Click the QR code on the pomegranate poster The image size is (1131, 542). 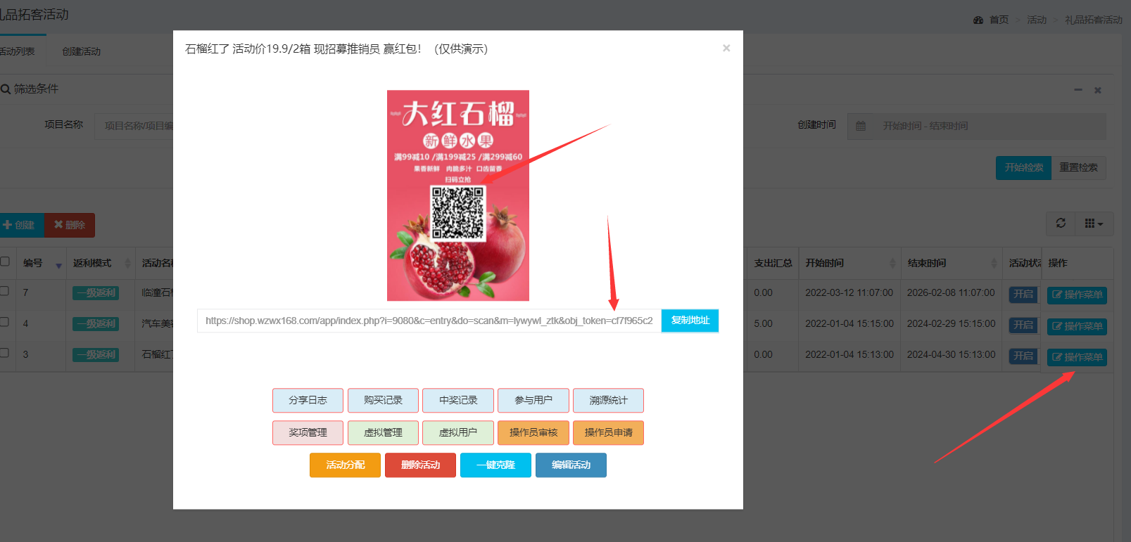[x=457, y=213]
